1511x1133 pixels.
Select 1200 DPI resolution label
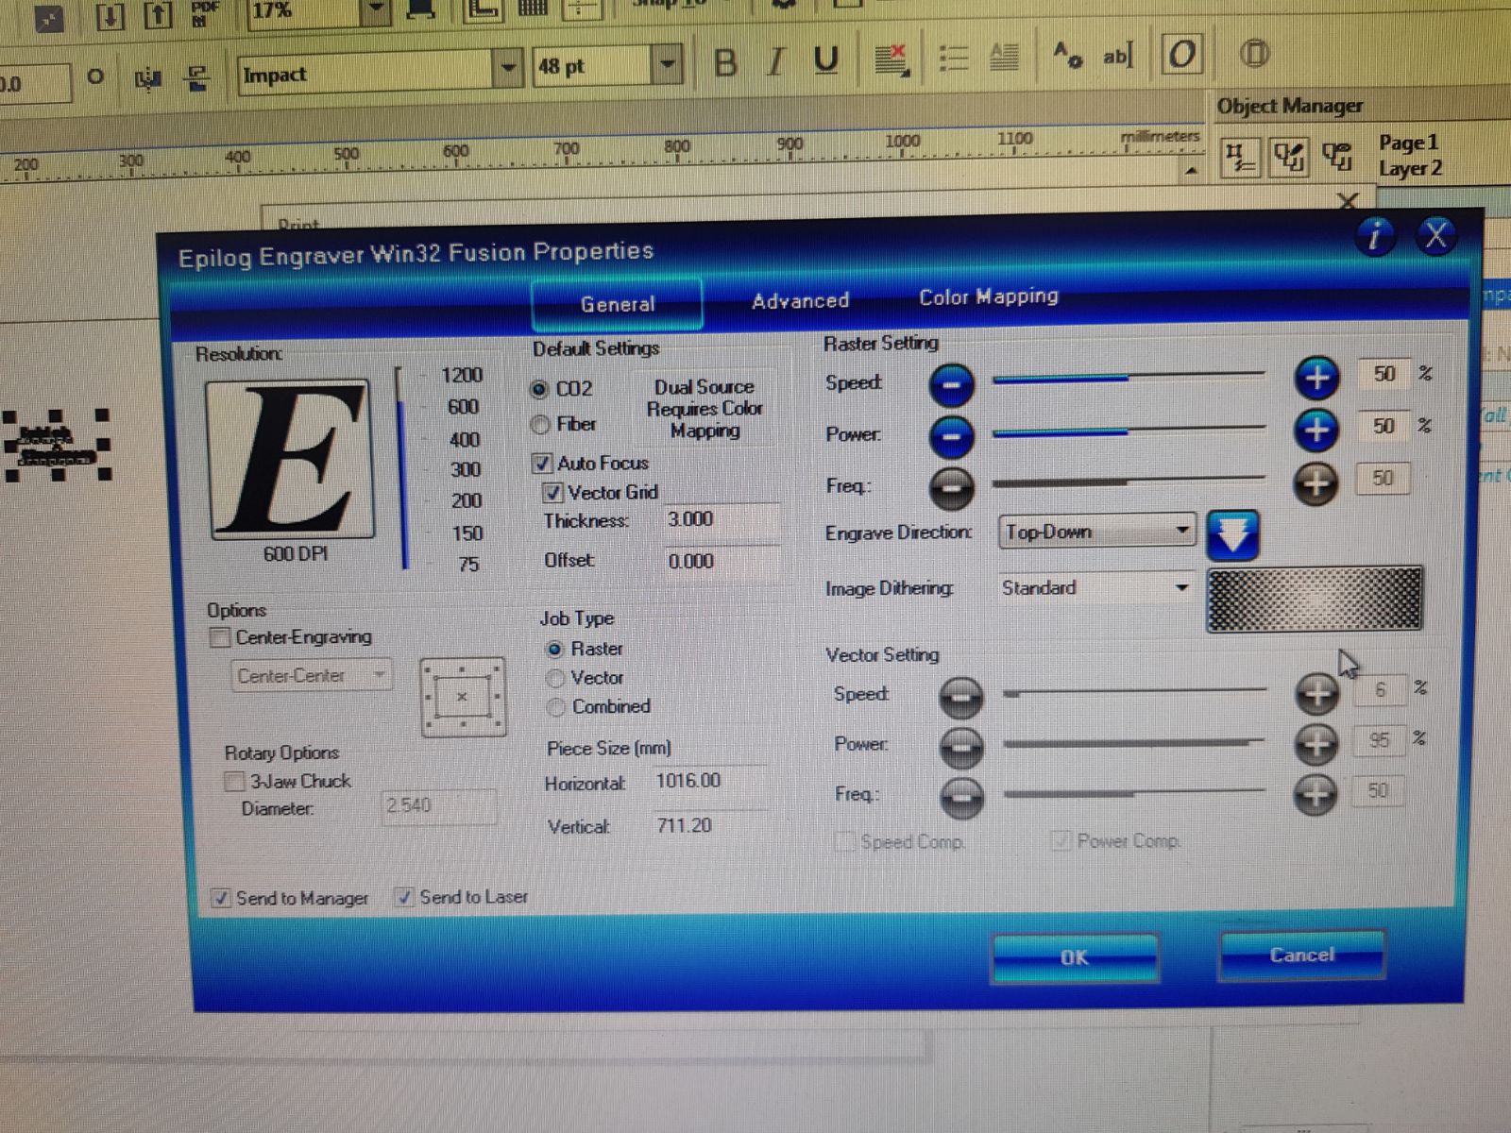tap(462, 376)
